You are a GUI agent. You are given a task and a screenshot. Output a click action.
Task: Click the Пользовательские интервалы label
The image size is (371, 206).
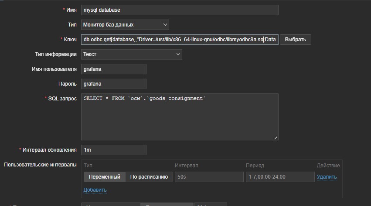click(x=40, y=165)
